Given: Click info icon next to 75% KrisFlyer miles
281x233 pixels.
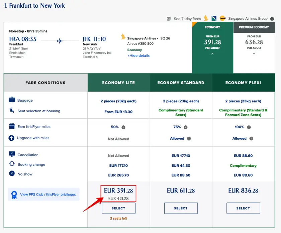Looking at the screenshot, I should (x=186, y=127).
